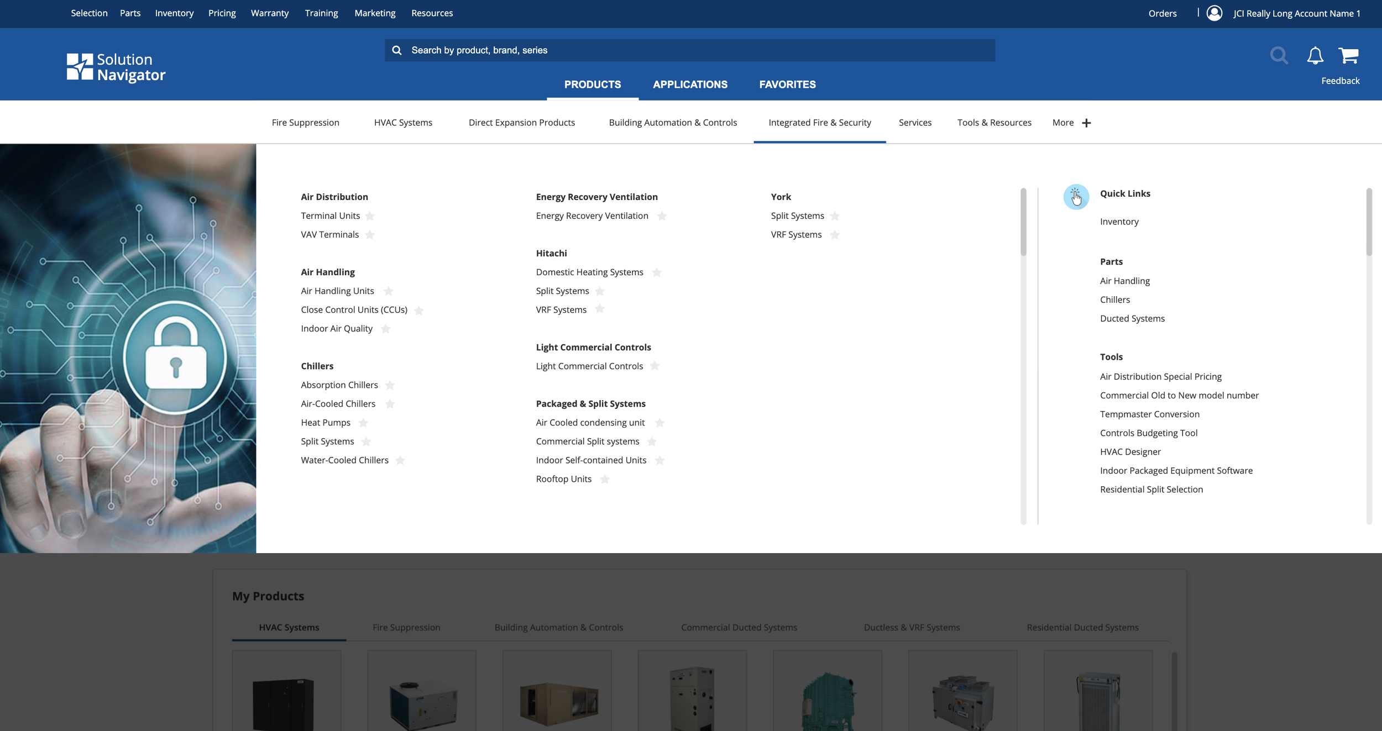Star the Close Control Units (CCUs) item
The width and height of the screenshot is (1382, 731).
tap(419, 310)
